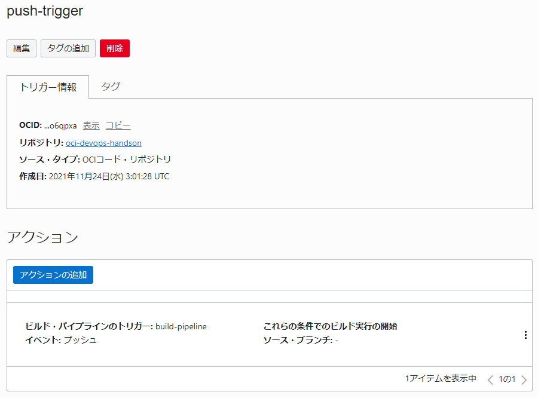Select the truncated OCID value ...o6qpxa

tap(60, 125)
